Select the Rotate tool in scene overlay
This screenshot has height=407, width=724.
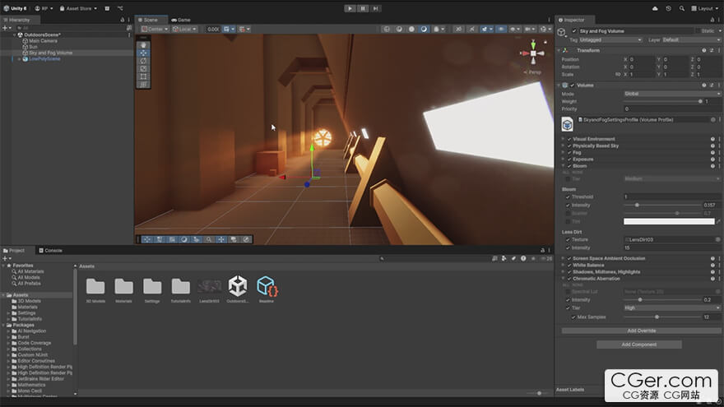pyautogui.click(x=143, y=61)
